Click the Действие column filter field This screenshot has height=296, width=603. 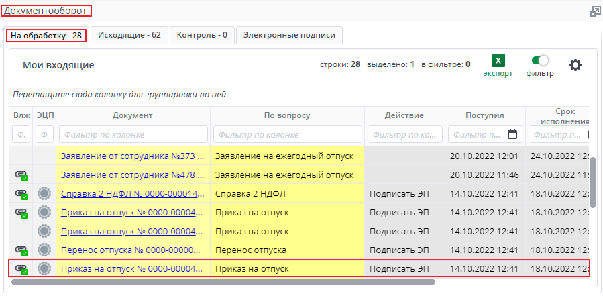405,134
